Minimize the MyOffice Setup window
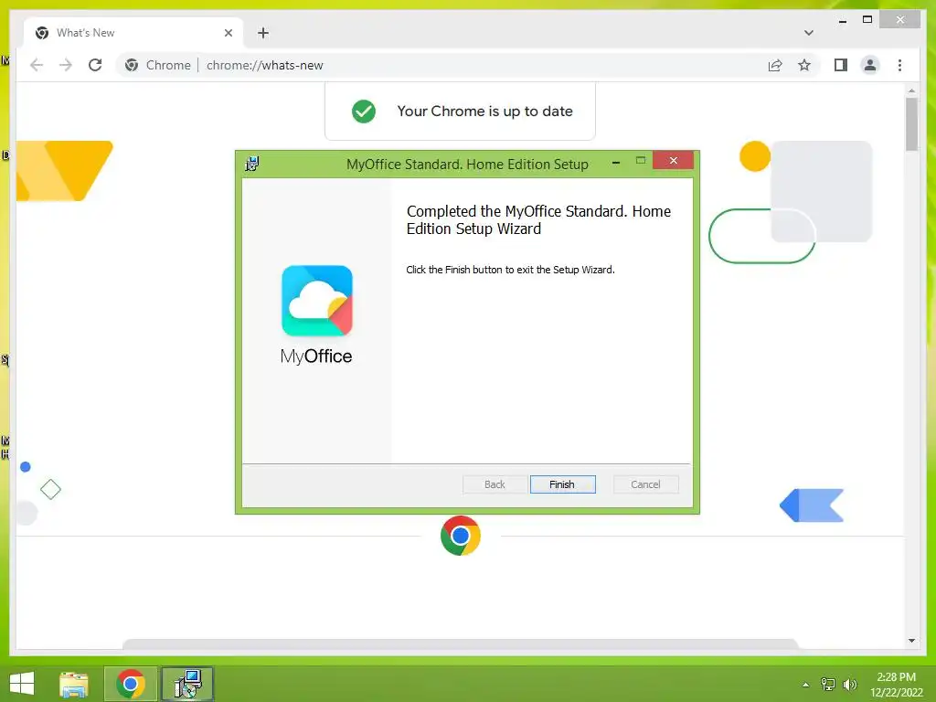936x702 pixels. coord(616,161)
